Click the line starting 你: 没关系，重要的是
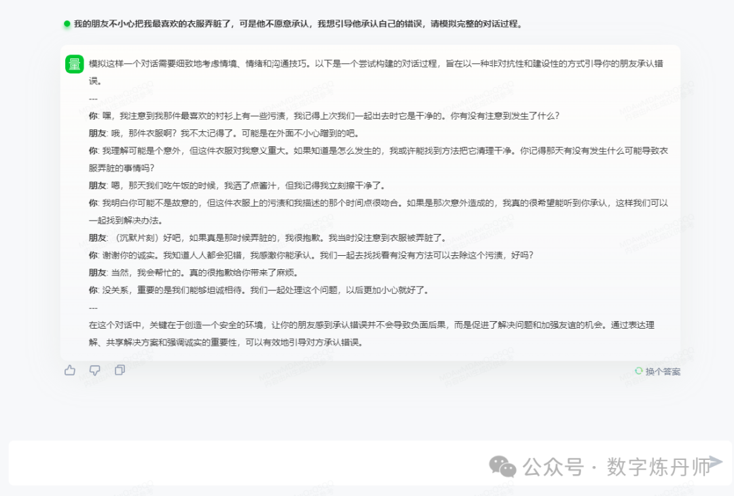This screenshot has height=496, width=734. point(259,291)
